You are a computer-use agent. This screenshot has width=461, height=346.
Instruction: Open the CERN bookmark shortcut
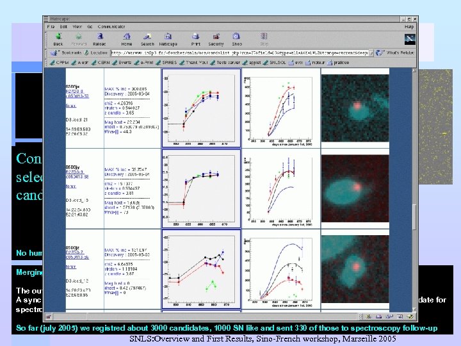coord(101,63)
